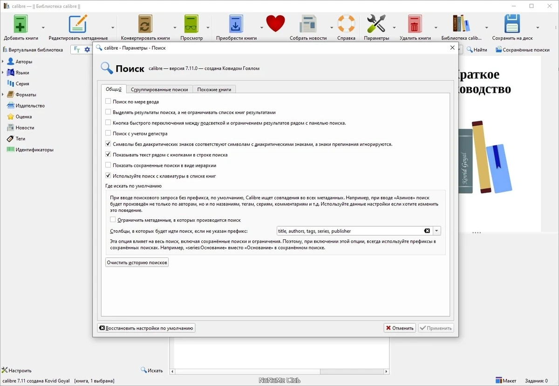Select Издательство category in sidebar
The height and width of the screenshot is (386, 559).
pos(26,106)
